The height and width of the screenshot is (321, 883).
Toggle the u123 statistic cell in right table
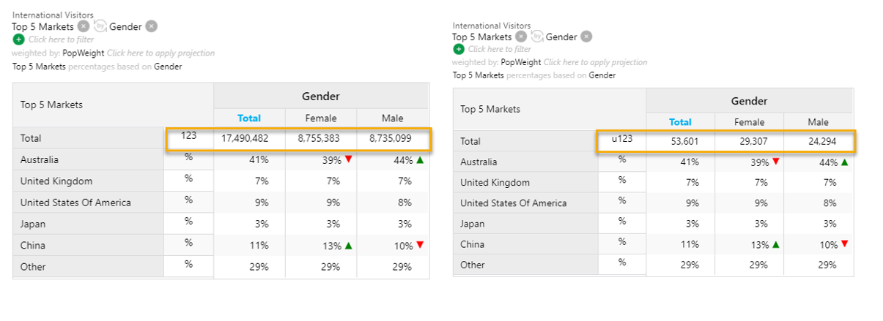pyautogui.click(x=622, y=138)
